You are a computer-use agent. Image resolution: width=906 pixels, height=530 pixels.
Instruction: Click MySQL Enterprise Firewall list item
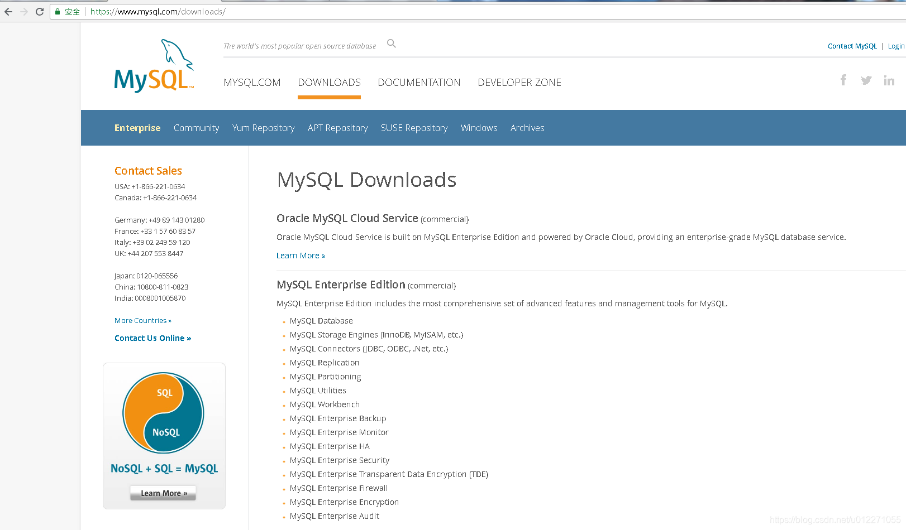pyautogui.click(x=338, y=488)
